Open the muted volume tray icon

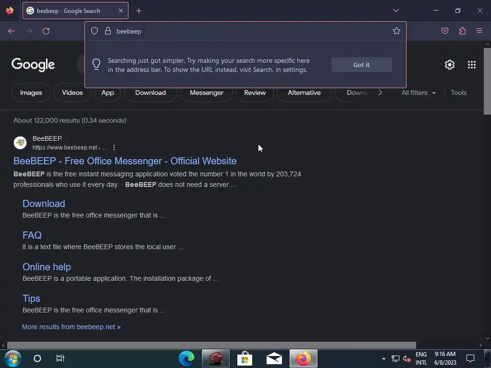(407, 358)
